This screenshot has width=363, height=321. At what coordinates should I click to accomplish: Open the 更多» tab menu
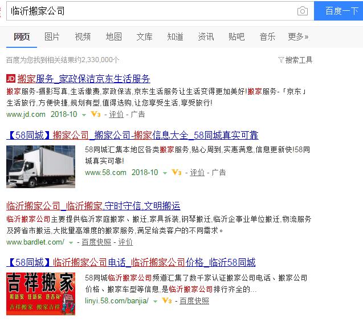coord(298,36)
